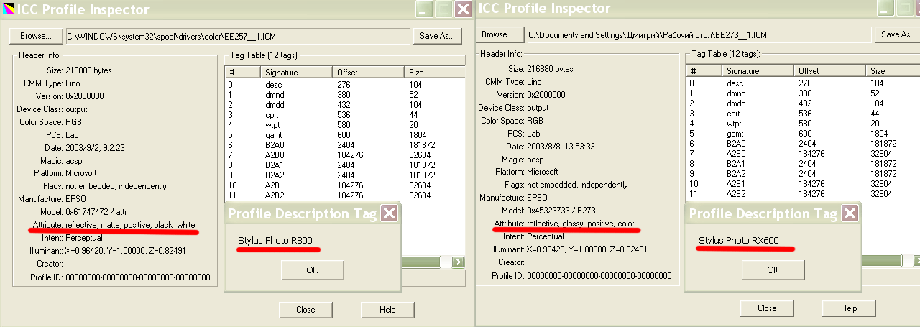Viewport: 920px width, 327px height.
Task: Click right scroll arrow of left tag table
Action: coord(458,262)
